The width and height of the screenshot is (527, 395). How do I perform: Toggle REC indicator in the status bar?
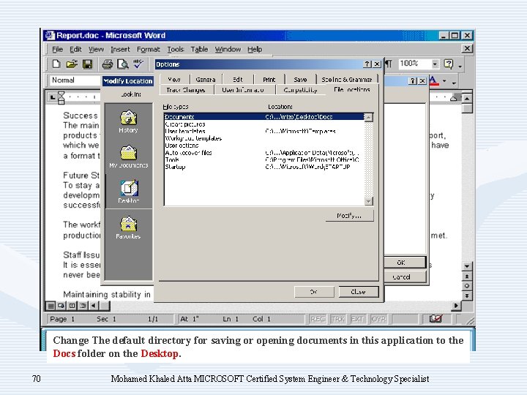coord(318,319)
